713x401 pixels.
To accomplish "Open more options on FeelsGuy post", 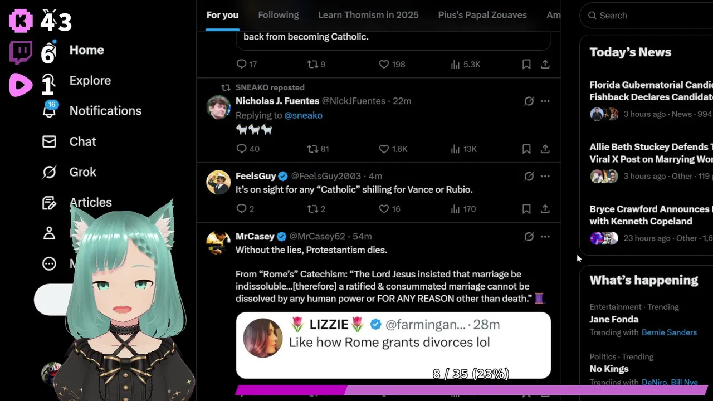I will click(x=545, y=177).
